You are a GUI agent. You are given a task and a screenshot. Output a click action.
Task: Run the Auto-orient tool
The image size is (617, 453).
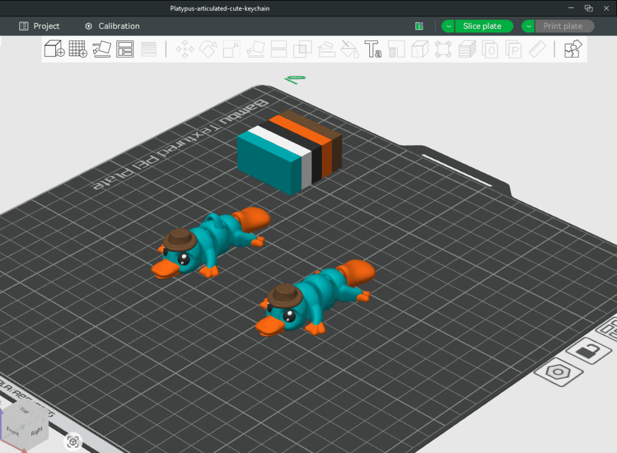(x=101, y=49)
